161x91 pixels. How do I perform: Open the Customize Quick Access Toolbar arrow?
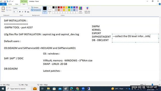(12, 2)
